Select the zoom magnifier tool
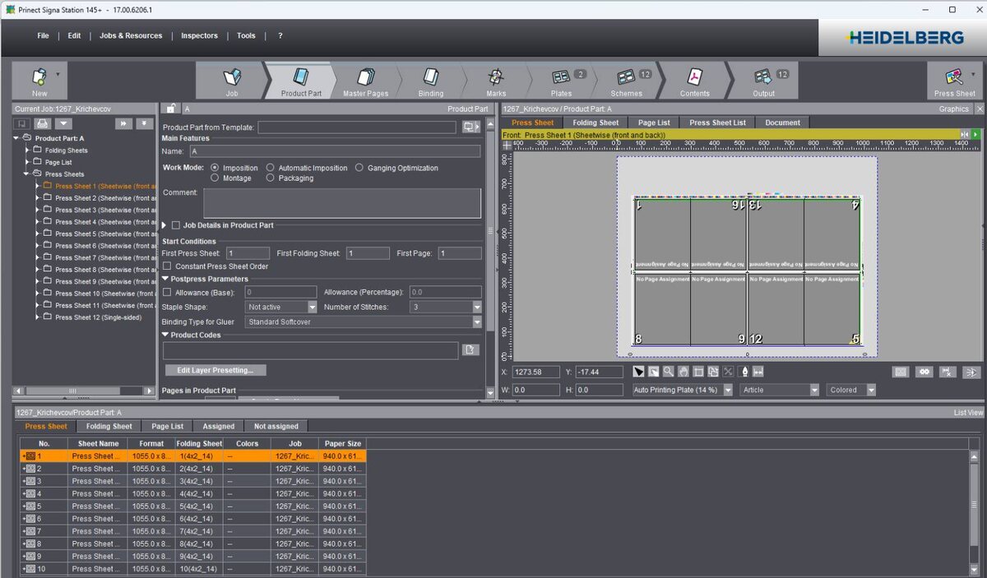The height and width of the screenshot is (578, 987). tap(669, 372)
